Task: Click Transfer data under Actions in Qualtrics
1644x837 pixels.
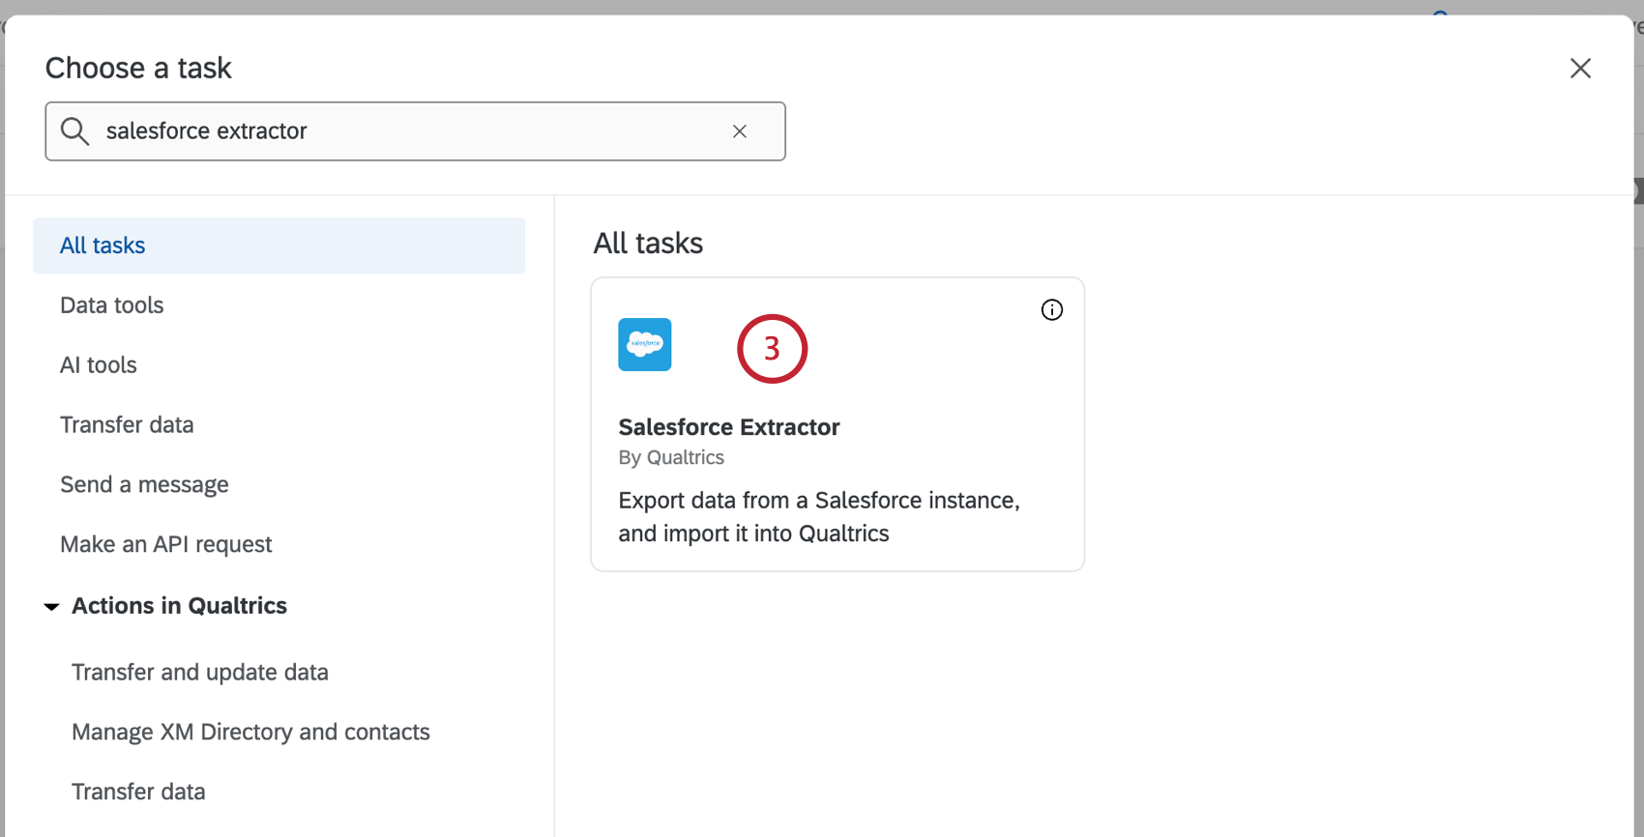Action: click(x=138, y=793)
